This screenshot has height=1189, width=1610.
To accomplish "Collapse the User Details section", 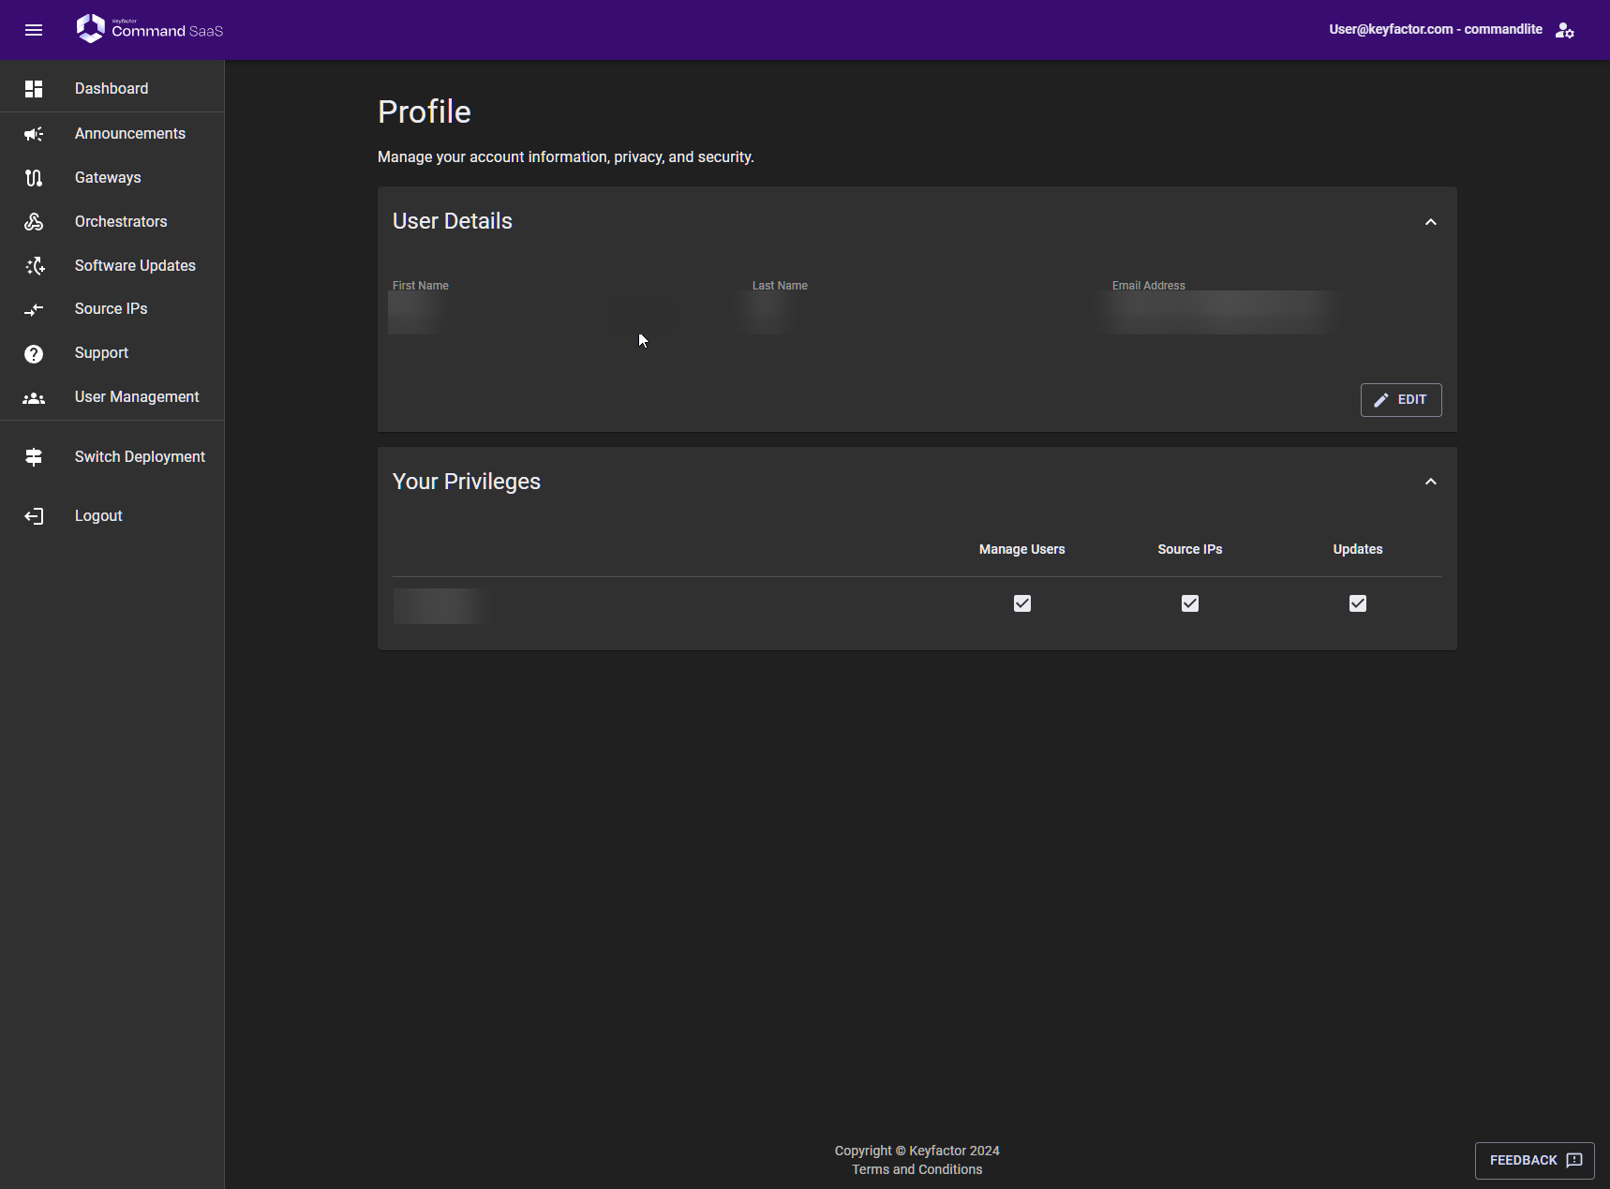I will [1430, 222].
